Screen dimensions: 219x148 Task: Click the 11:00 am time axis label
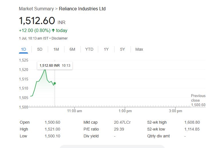click(x=74, y=111)
